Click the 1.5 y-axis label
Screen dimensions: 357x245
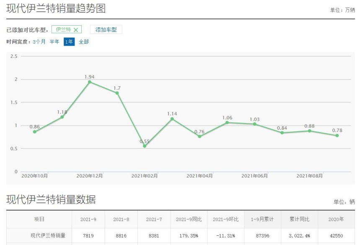click(14, 102)
